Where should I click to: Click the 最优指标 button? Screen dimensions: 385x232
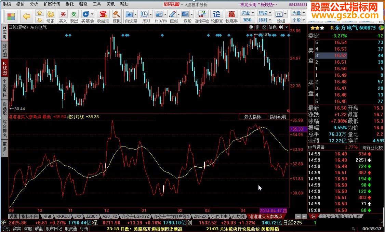click(252, 117)
